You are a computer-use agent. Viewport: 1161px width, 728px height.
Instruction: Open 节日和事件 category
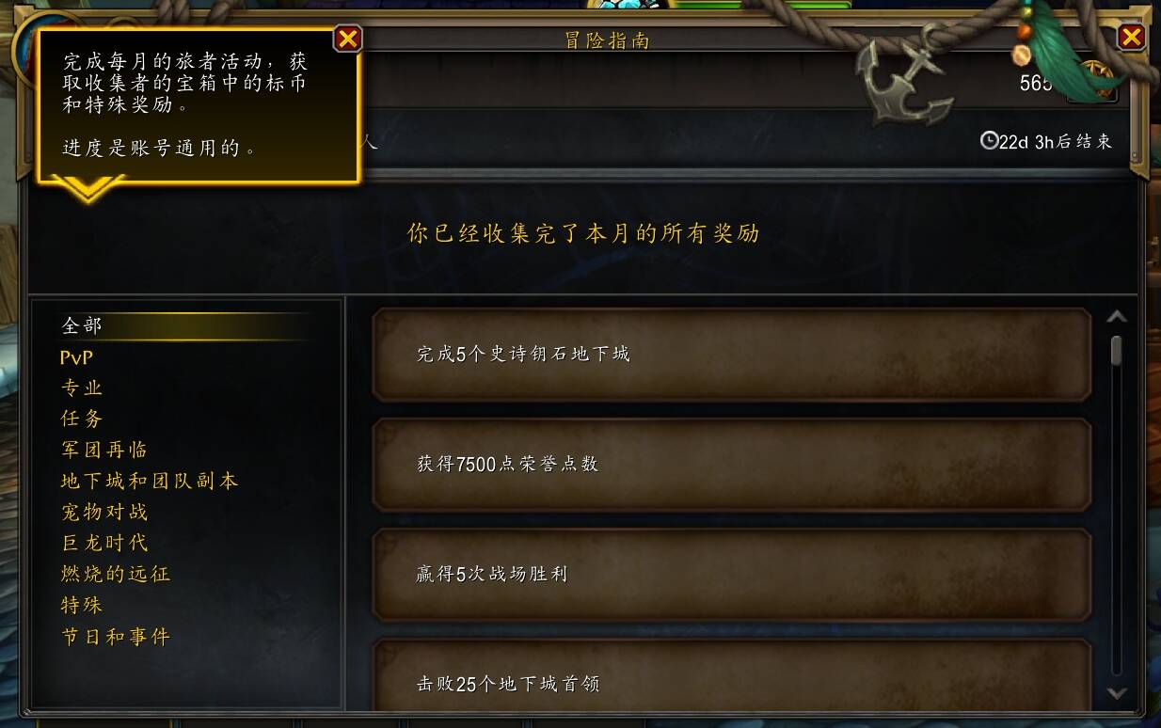coord(116,637)
